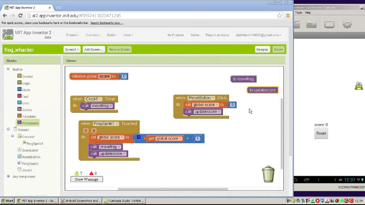Open the ResetButton dropdown in Click block

click(x=213, y=98)
